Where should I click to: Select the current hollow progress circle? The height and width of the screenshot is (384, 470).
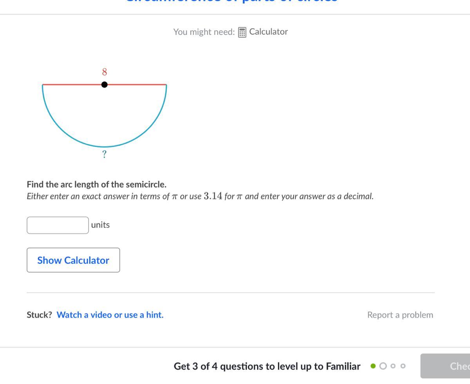click(x=383, y=366)
